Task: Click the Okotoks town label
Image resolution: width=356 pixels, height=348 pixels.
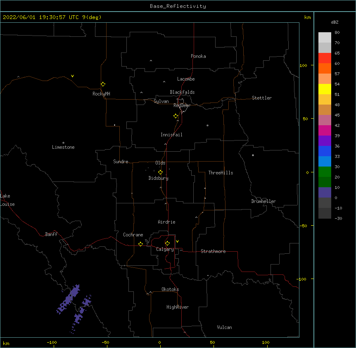Action: 170,289
